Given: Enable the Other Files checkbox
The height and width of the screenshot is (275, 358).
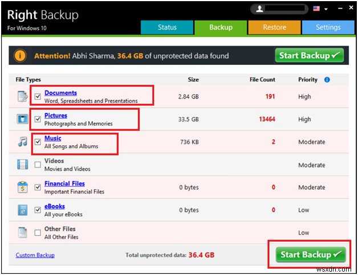Looking at the screenshot, I should (38, 233).
